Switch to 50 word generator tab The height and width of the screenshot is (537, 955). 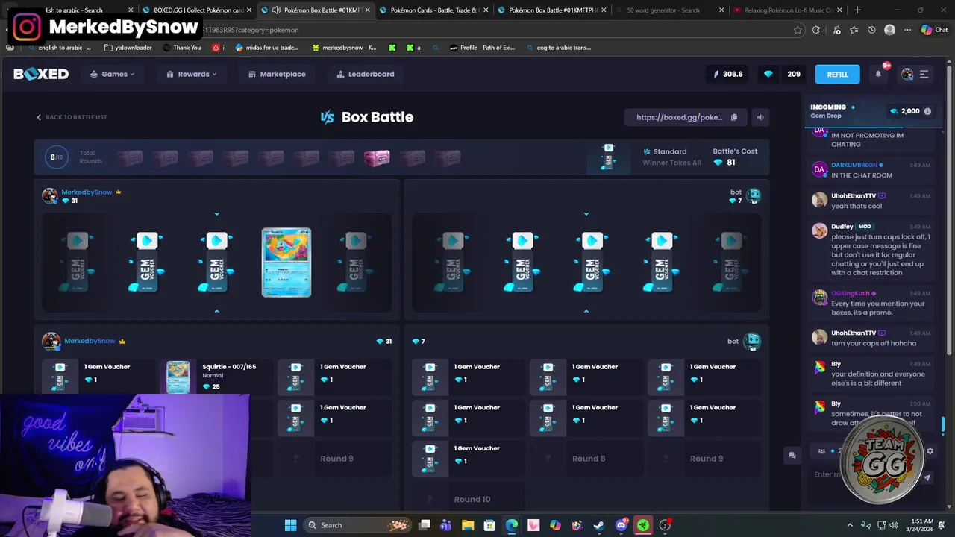(x=668, y=10)
